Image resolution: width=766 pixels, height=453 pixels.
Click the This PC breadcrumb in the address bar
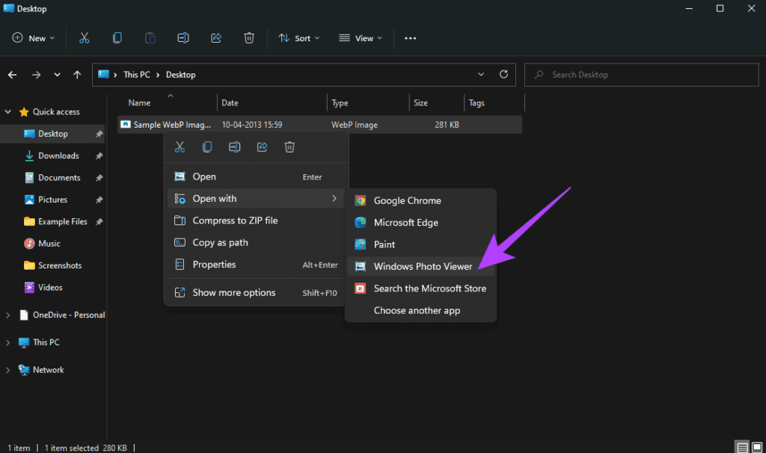click(x=137, y=75)
